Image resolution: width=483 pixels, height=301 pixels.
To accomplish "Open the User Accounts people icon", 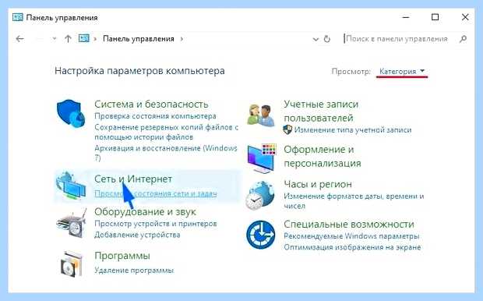I will [261, 115].
